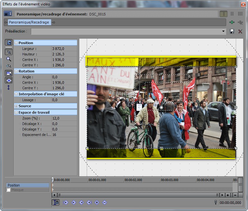Save the preset with floppy disk icon
The width and height of the screenshot is (248, 211).
click(232, 31)
